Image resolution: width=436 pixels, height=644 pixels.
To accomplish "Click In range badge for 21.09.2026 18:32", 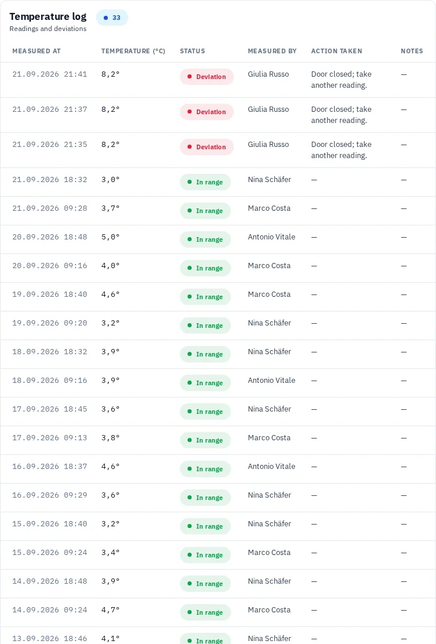I will pos(206,182).
